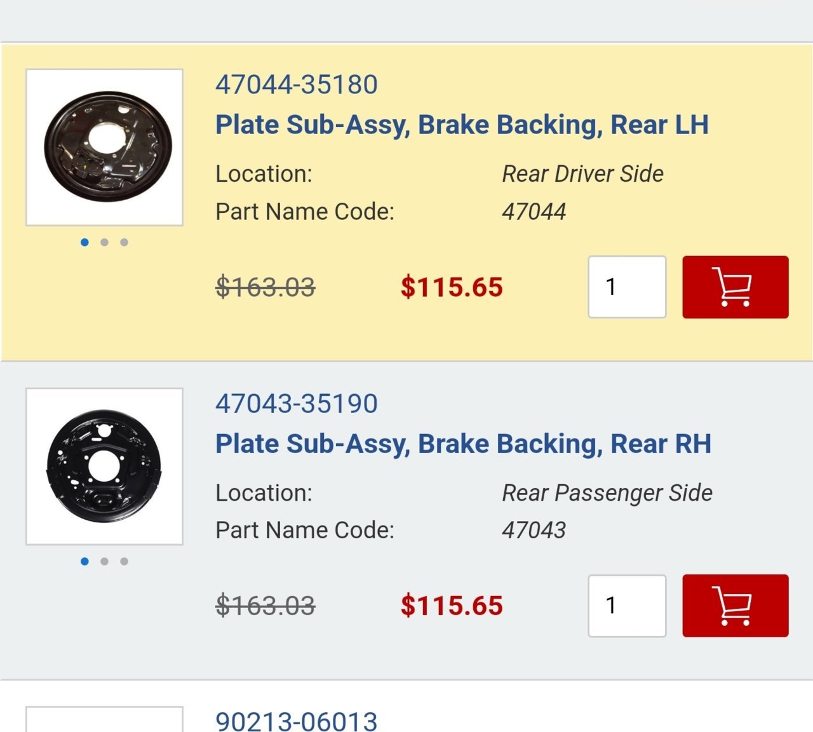Open the Rear LH backing plate image
Screen dimensions: 813x732
tap(104, 147)
